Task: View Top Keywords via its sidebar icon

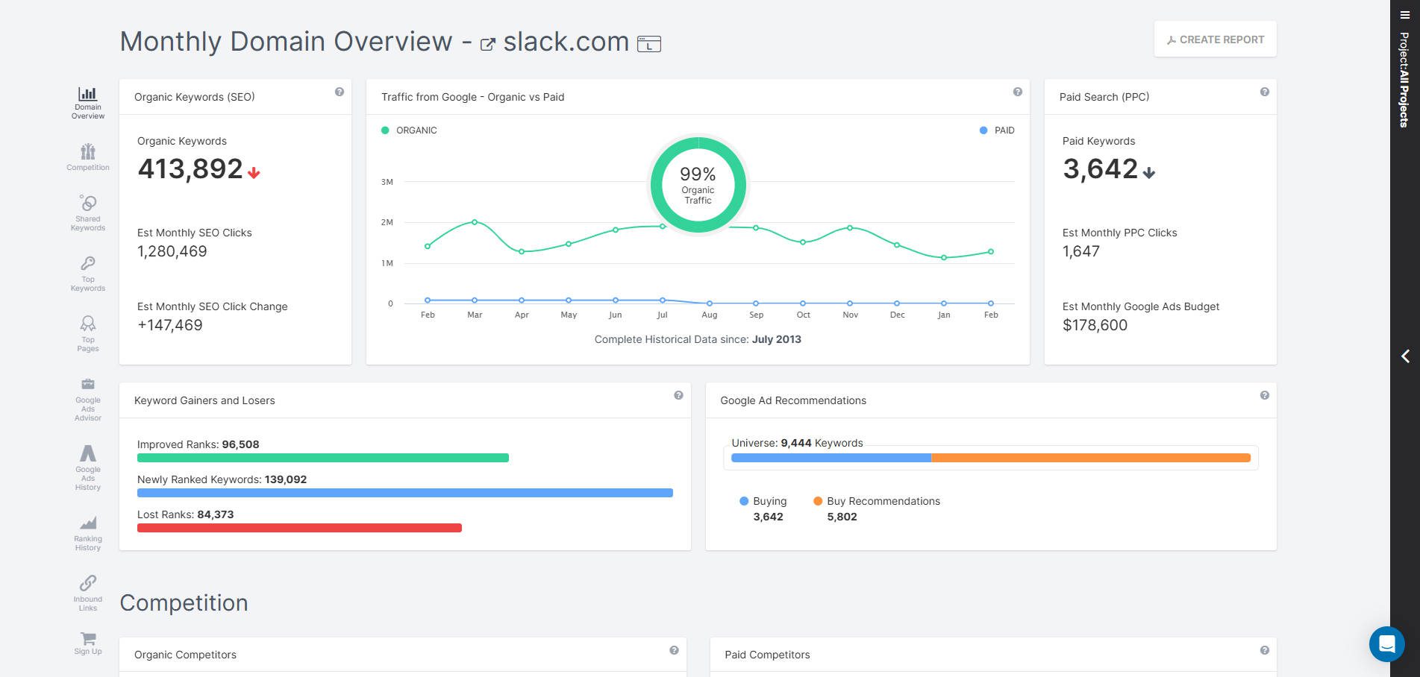Action: click(x=87, y=273)
